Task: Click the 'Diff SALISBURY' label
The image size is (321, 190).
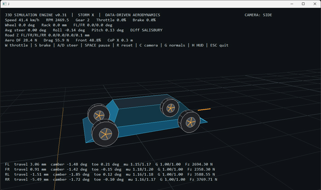Action: [x=146, y=30]
